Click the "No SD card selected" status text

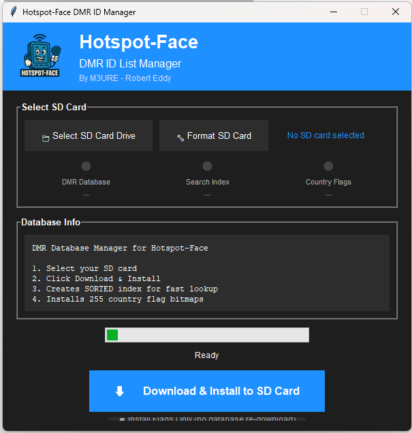tap(326, 135)
